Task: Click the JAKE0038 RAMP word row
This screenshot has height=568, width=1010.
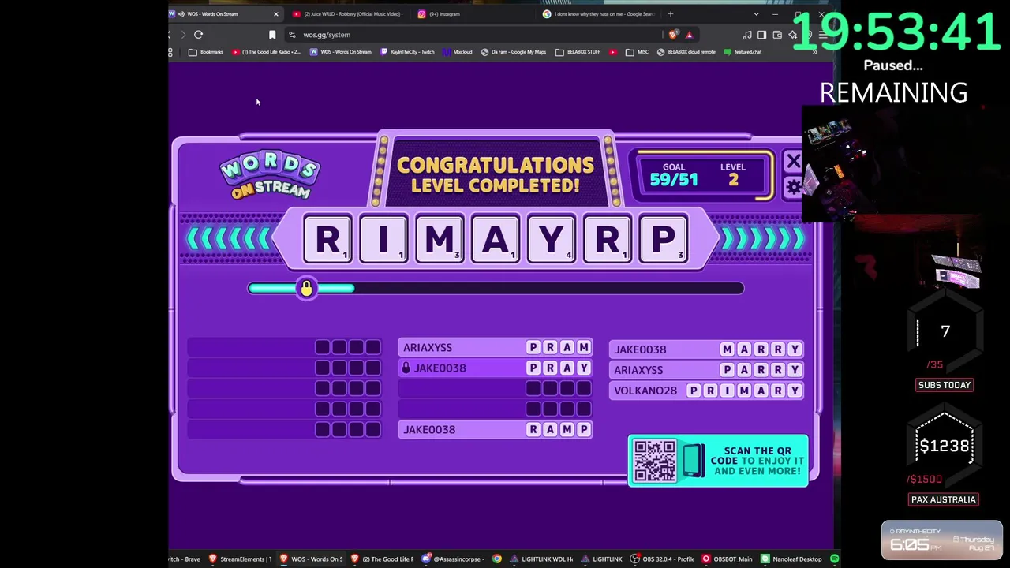Action: tap(496, 430)
